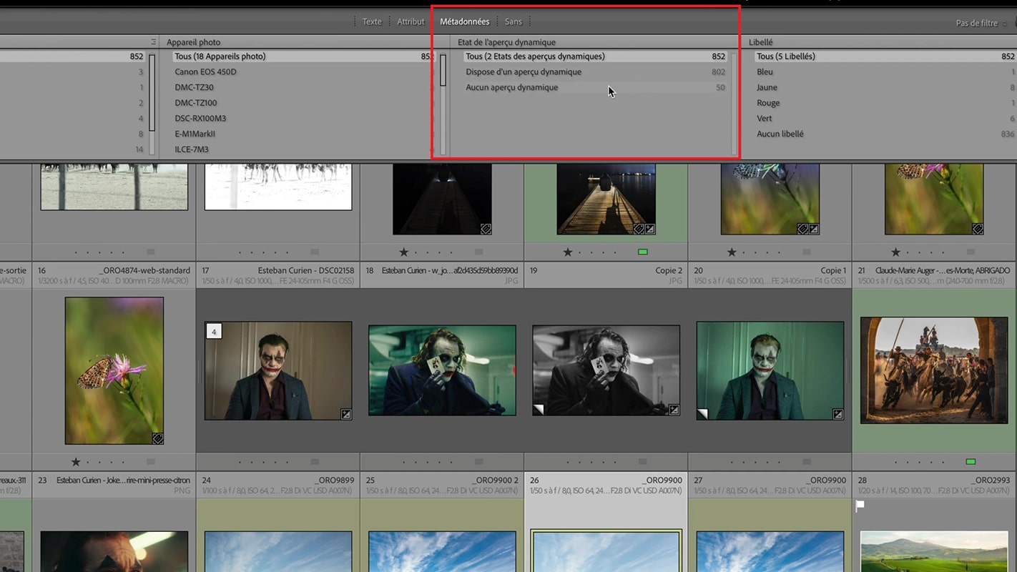
Task: Open the Appareil photo column header menu
Action: 193,42
